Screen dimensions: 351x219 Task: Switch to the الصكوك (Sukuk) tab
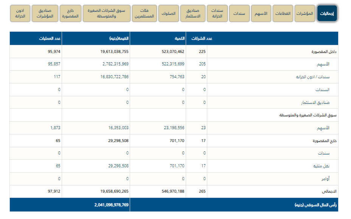coord(168,14)
